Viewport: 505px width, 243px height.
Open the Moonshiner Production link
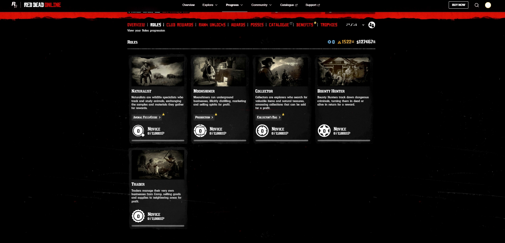click(x=204, y=117)
